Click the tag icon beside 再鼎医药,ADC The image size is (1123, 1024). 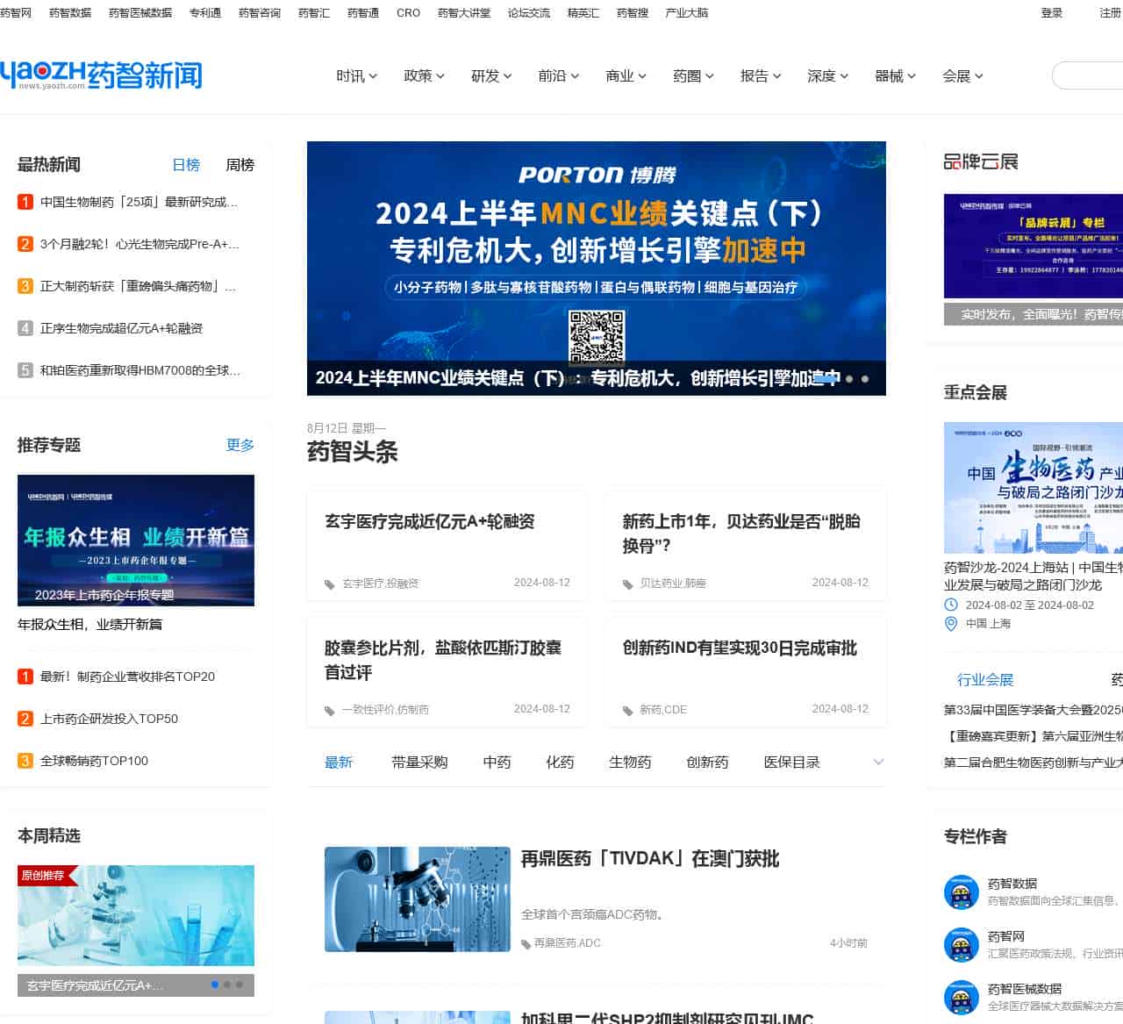526,944
